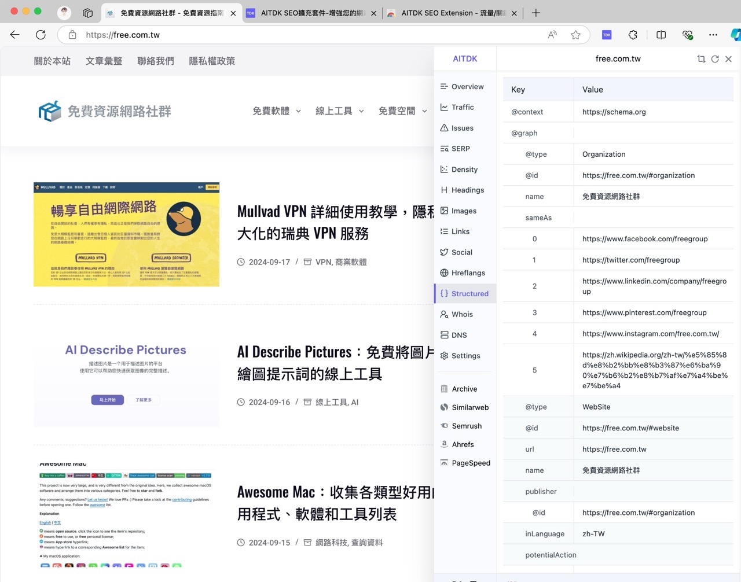Open browser essentials heart icon
The width and height of the screenshot is (741, 582).
click(687, 35)
